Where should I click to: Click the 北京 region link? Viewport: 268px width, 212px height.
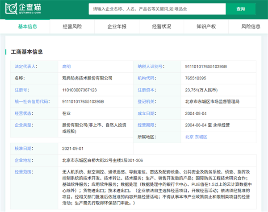pyautogui.click(x=189, y=137)
